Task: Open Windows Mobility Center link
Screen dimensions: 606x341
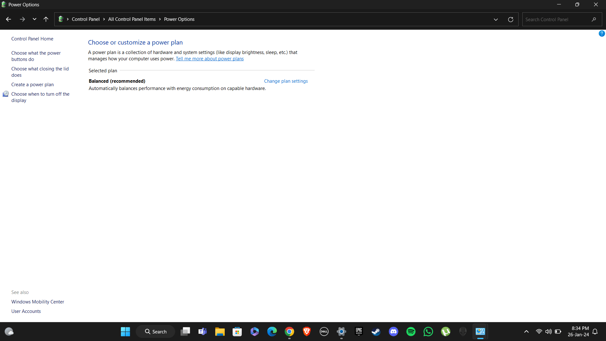Action: pyautogui.click(x=38, y=302)
